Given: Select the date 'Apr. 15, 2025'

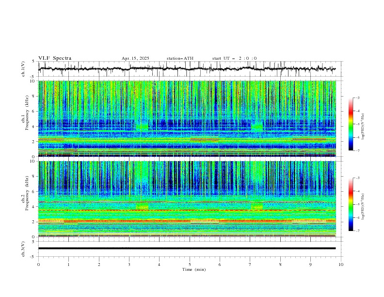Looking at the screenshot, I should coord(135,58).
